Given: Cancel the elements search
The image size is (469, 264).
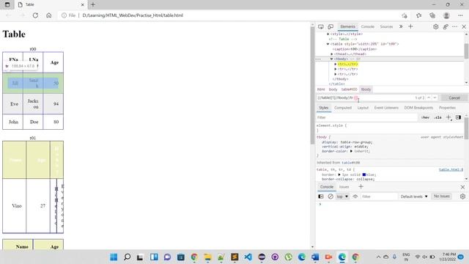Looking at the screenshot, I should (x=454, y=98).
